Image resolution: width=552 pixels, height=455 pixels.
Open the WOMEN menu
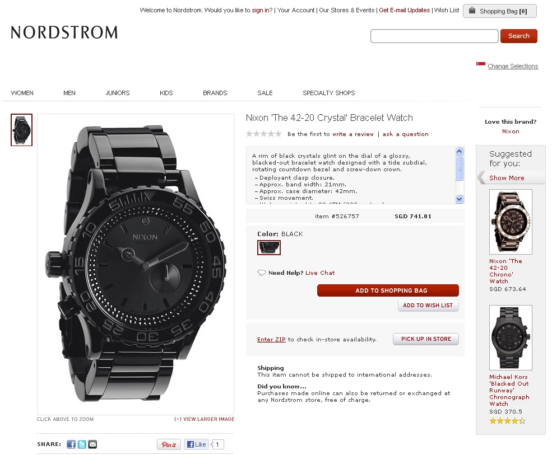click(22, 93)
